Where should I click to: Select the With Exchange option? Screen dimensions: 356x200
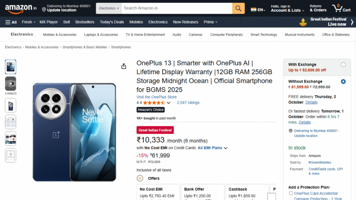pyautogui.click(x=343, y=65)
